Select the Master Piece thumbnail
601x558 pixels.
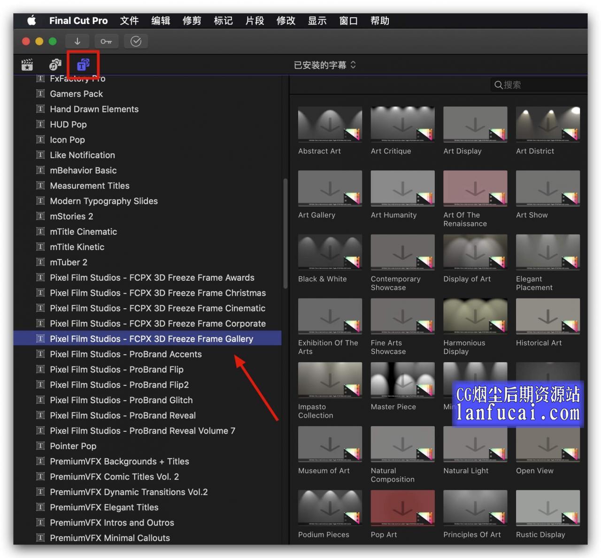point(402,380)
